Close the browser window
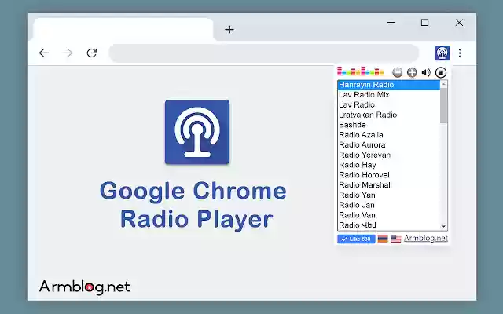Screen dimensions: 503x314 click(459, 23)
